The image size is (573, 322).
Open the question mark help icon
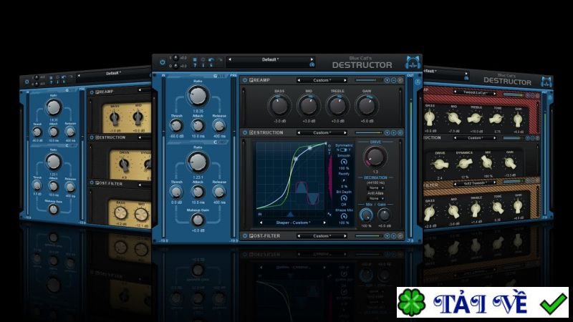click(194, 66)
